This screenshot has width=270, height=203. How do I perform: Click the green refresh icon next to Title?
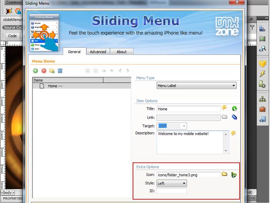click(x=234, y=109)
